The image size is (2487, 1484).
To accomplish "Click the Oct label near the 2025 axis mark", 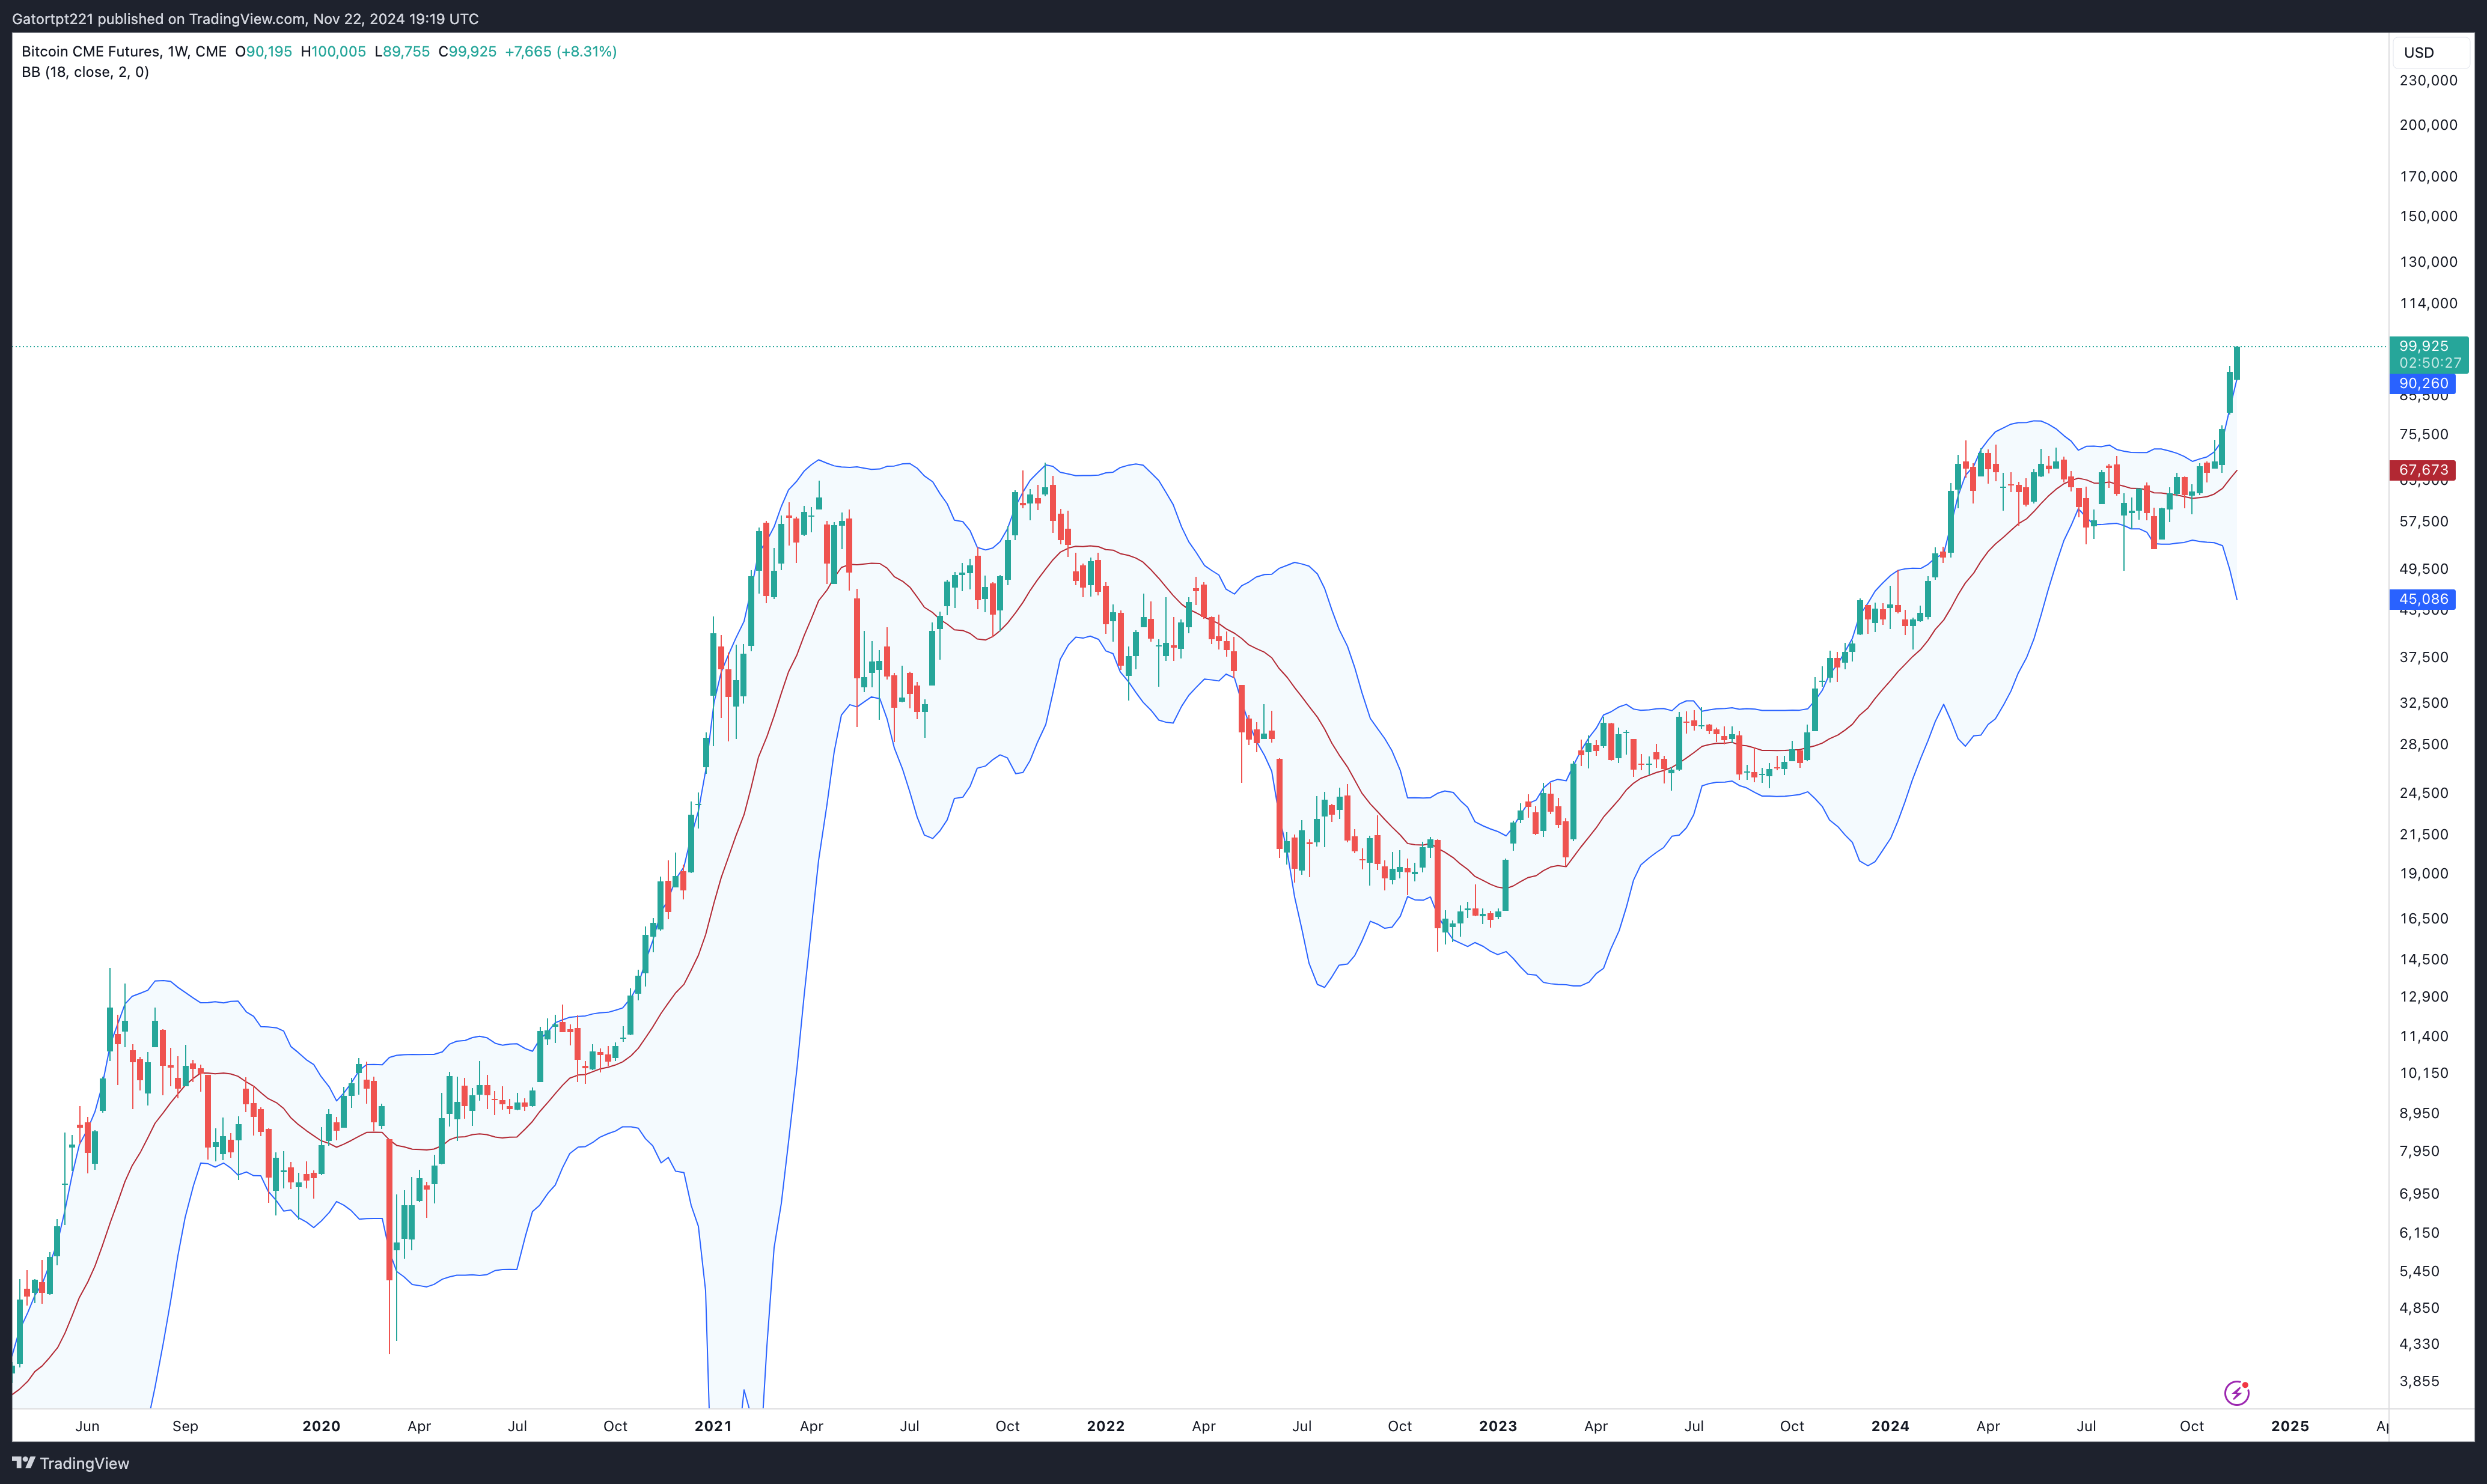I will 2193,1426.
